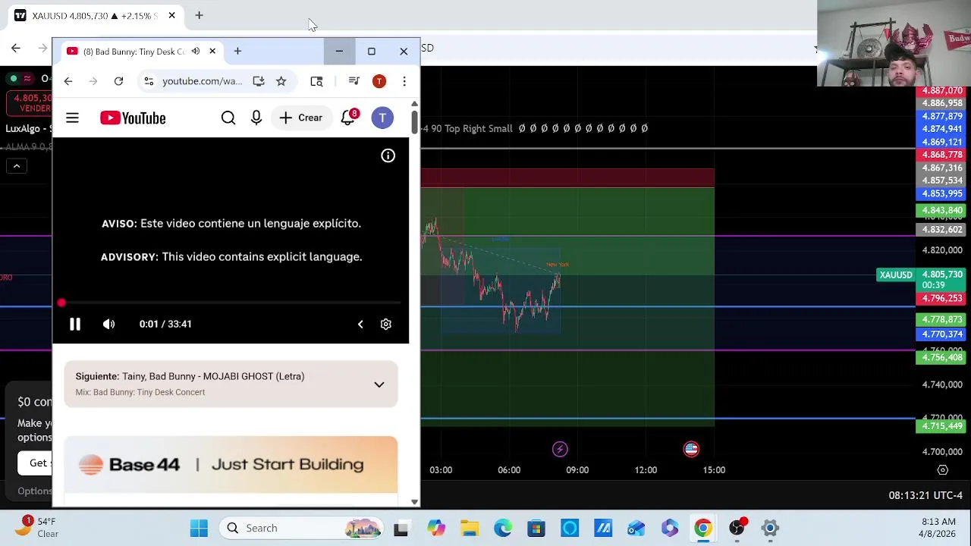
Task: Click the lightning event marker on chart
Action: pyautogui.click(x=560, y=449)
